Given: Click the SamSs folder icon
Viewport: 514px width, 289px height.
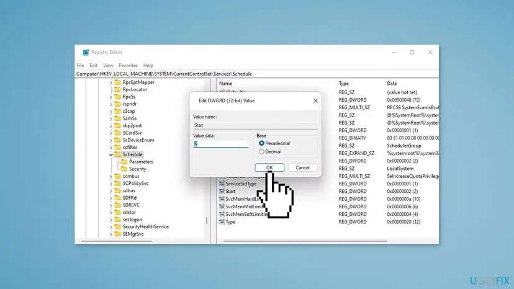Looking at the screenshot, I should [117, 118].
